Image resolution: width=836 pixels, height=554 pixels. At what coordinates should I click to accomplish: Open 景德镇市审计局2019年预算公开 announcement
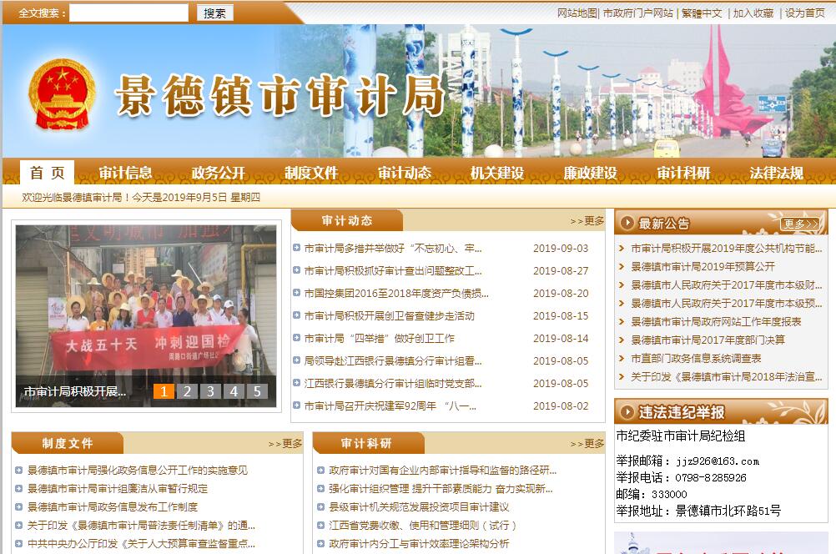[703, 266]
